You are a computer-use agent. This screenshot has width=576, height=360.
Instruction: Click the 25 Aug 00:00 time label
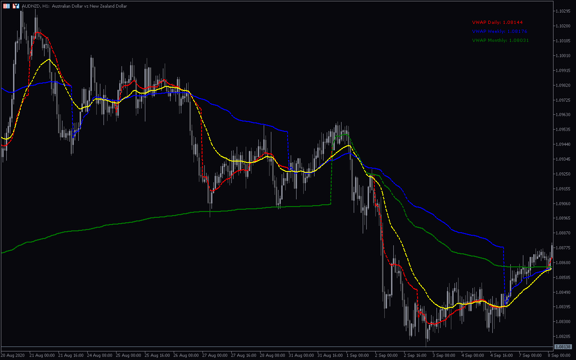coord(128,355)
